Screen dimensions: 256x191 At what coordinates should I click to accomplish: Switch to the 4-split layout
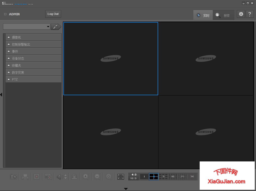pyautogui.click(x=154, y=177)
